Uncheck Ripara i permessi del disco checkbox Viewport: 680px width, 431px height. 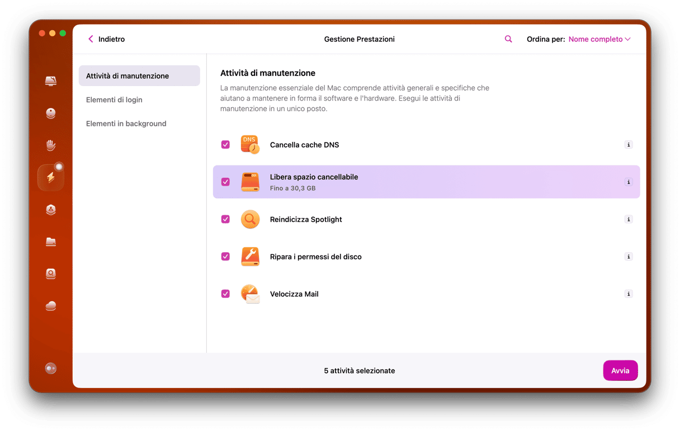pos(225,257)
